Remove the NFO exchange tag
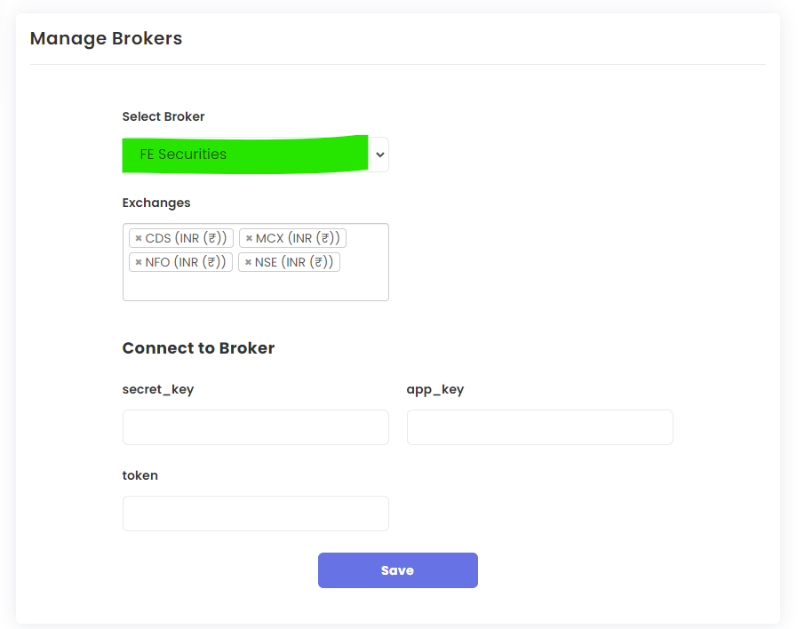 coord(138,262)
